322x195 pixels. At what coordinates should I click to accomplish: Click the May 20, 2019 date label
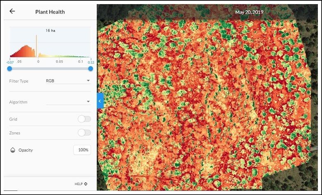tap(249, 12)
